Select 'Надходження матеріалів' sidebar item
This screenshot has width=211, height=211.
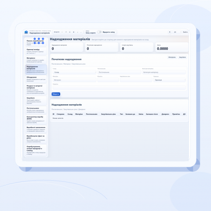point(36,69)
